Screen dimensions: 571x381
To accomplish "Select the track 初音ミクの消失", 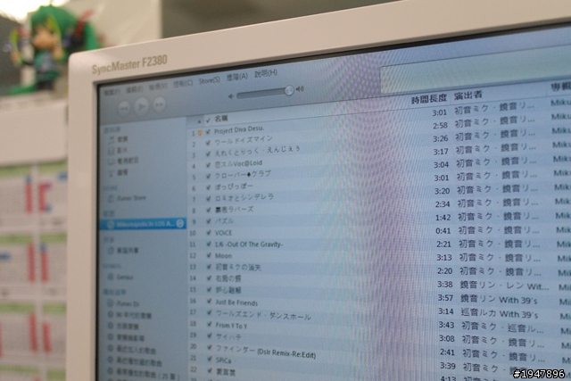I will tap(238, 268).
